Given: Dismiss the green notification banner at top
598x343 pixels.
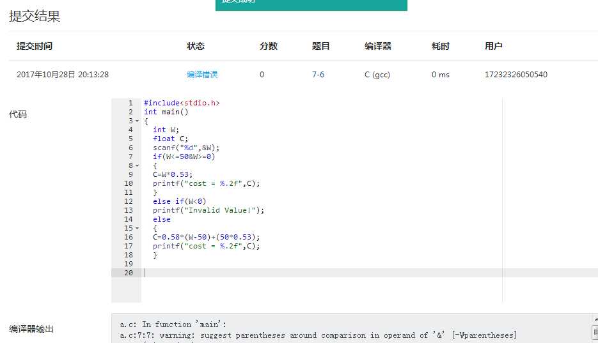Looking at the screenshot, I should (x=311, y=4).
